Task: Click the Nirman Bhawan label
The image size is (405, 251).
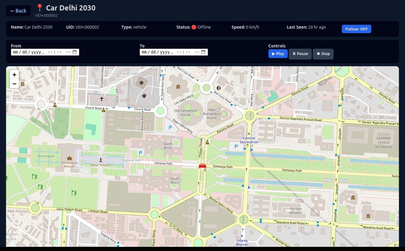Action: coord(296,211)
